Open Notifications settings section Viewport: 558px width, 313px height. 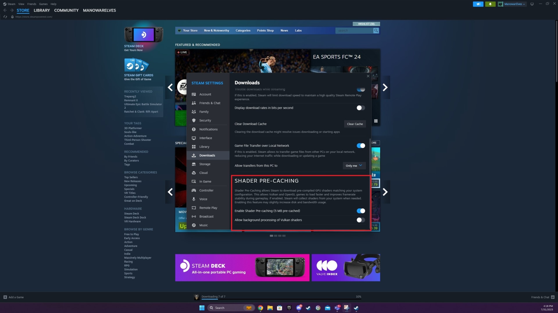point(208,130)
